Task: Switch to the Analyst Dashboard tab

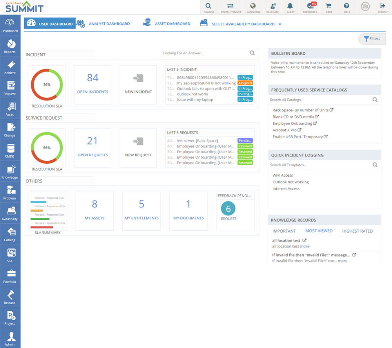Action: click(x=109, y=24)
